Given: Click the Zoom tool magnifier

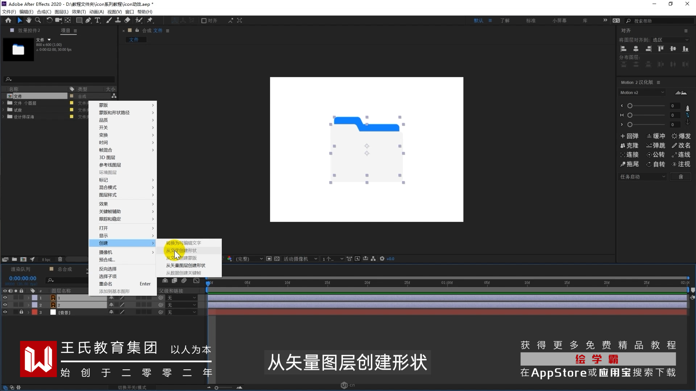Looking at the screenshot, I should point(38,21).
